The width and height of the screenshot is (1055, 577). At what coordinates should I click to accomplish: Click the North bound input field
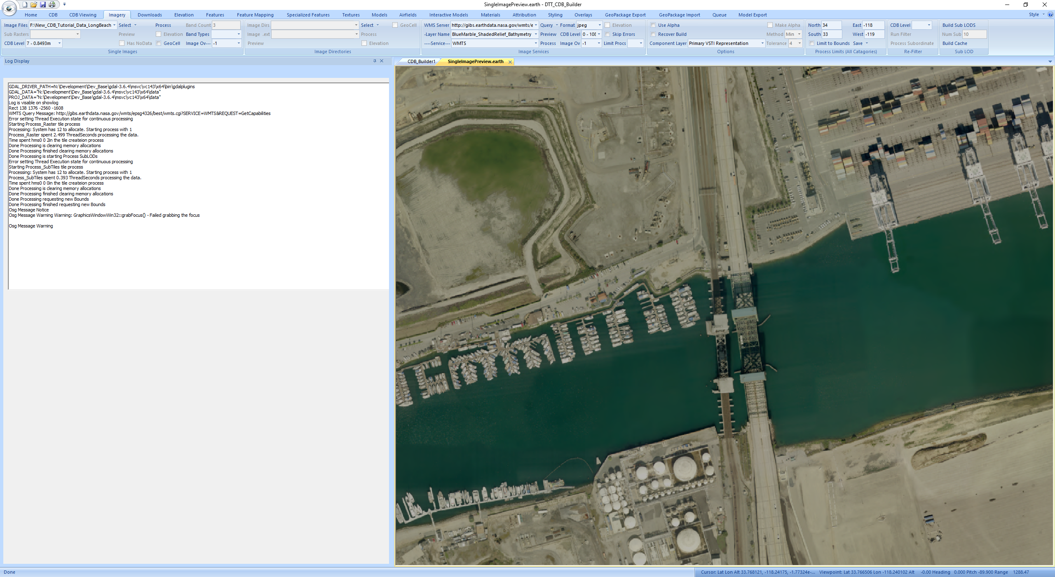pyautogui.click(x=831, y=25)
